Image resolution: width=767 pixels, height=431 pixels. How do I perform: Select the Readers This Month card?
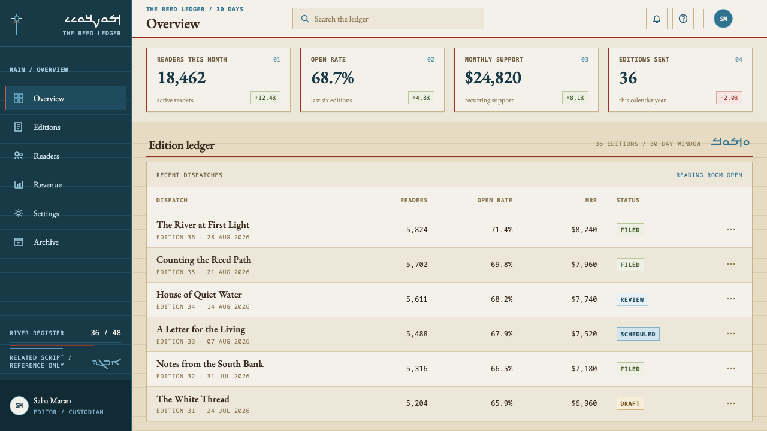click(x=218, y=80)
